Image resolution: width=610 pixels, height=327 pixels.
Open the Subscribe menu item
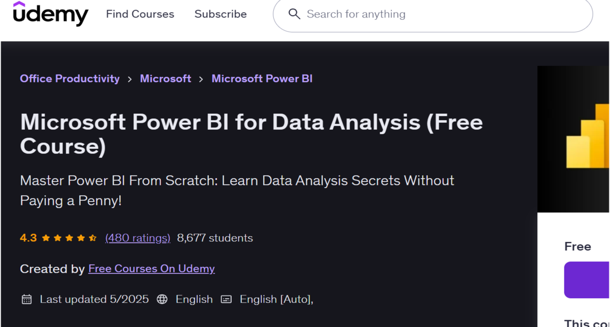click(x=220, y=14)
